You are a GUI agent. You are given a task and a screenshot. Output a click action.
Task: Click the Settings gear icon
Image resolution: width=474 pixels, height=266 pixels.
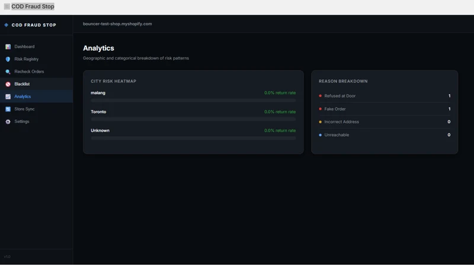tap(8, 122)
